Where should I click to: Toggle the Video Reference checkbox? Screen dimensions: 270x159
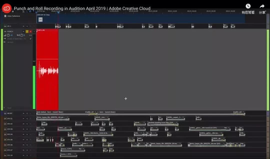pyautogui.click(x=5, y=16)
